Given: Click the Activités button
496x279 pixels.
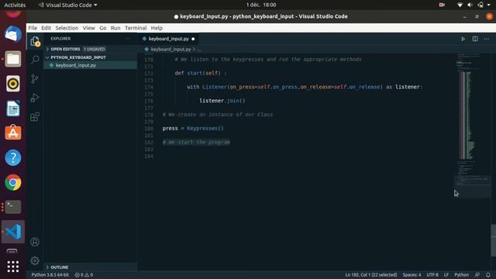Looking at the screenshot, I should 15,5.
